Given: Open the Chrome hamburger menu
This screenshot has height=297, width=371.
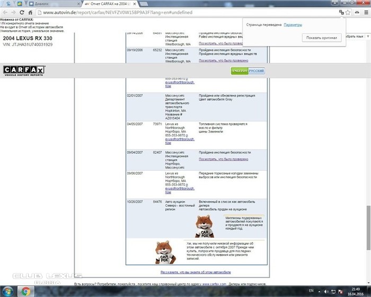Looking at the screenshot, I should pyautogui.click(x=366, y=12).
